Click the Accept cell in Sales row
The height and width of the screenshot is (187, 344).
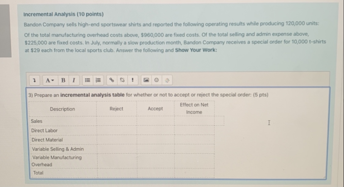[x=156, y=121]
